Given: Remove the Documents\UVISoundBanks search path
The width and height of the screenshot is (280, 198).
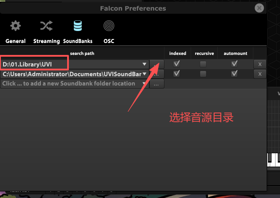Looking at the screenshot, I should pyautogui.click(x=260, y=74).
